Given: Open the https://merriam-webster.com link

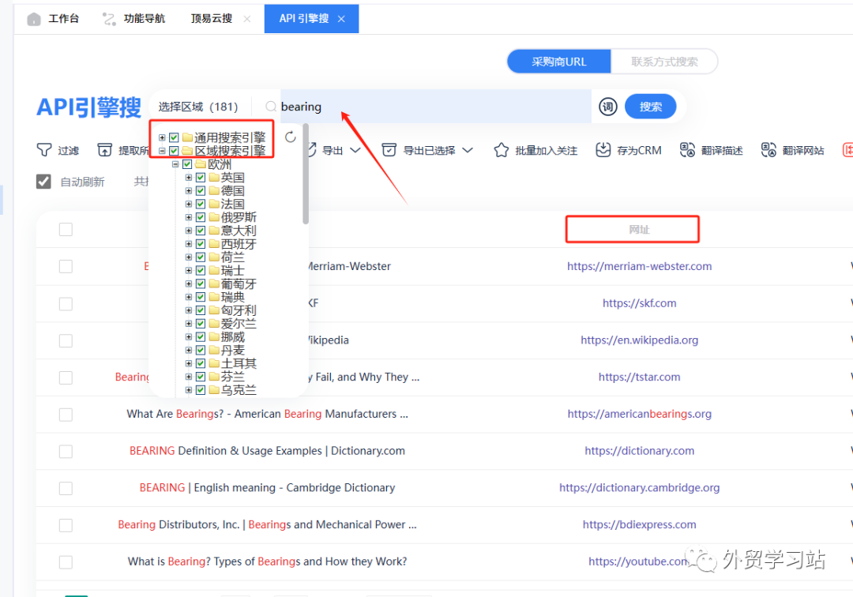Looking at the screenshot, I should point(639,266).
